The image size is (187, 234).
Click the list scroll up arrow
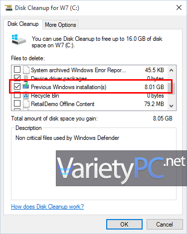[171, 70]
